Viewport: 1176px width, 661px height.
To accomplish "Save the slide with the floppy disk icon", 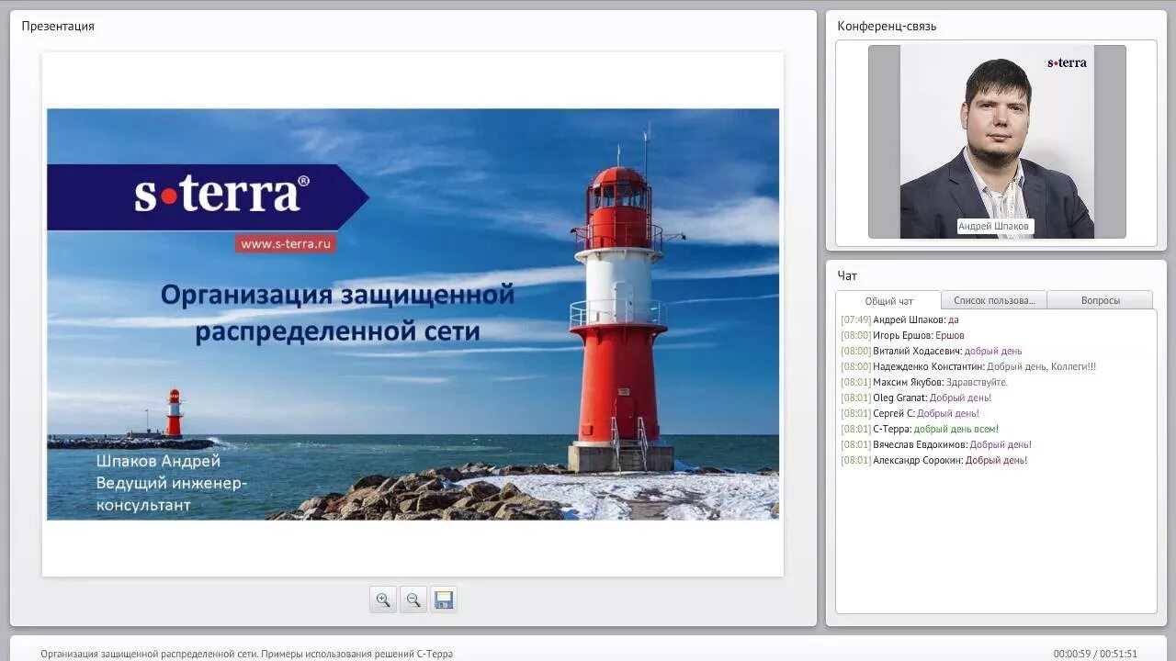I will coord(444,599).
